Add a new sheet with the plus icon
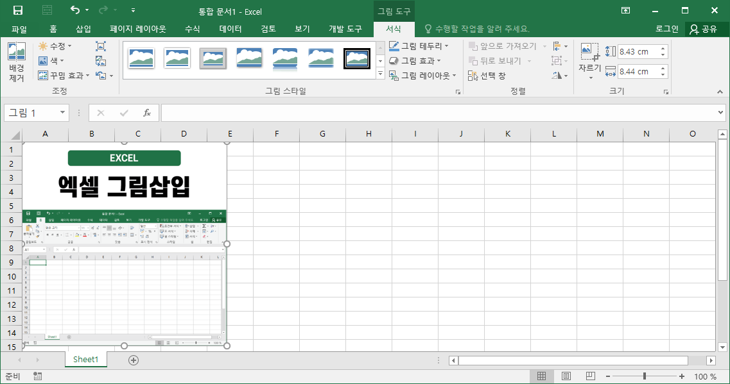This screenshot has width=730, height=384. 133,360
